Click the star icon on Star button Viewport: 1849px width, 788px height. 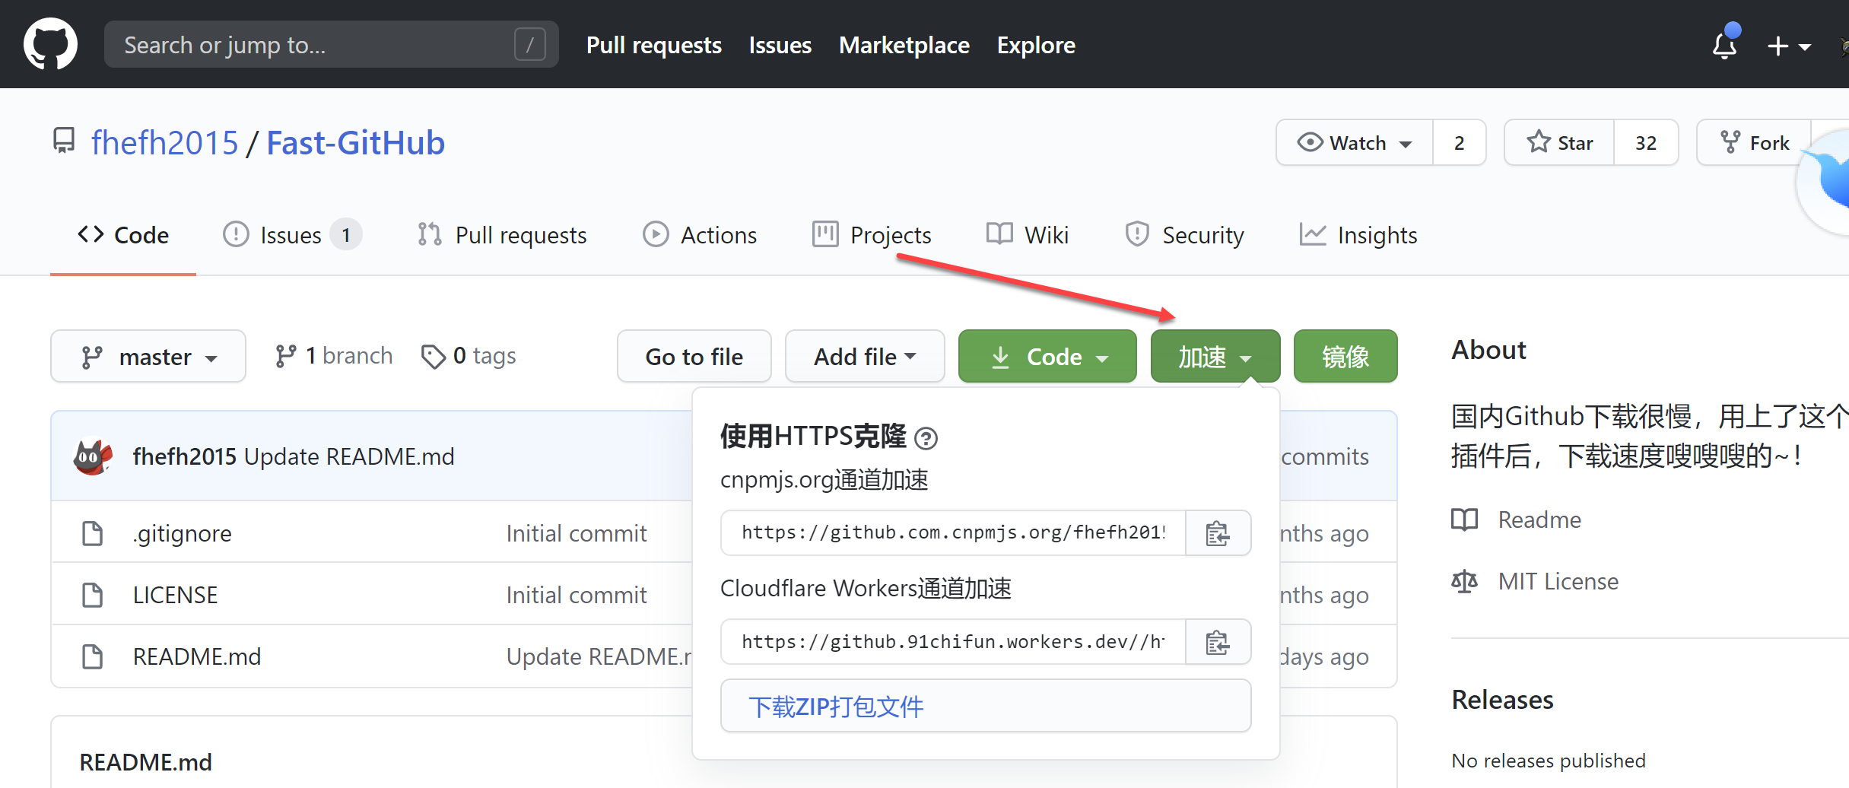[1538, 141]
